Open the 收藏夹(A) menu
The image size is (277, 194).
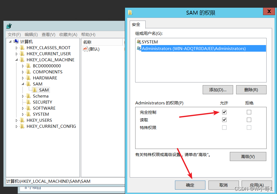68,35
